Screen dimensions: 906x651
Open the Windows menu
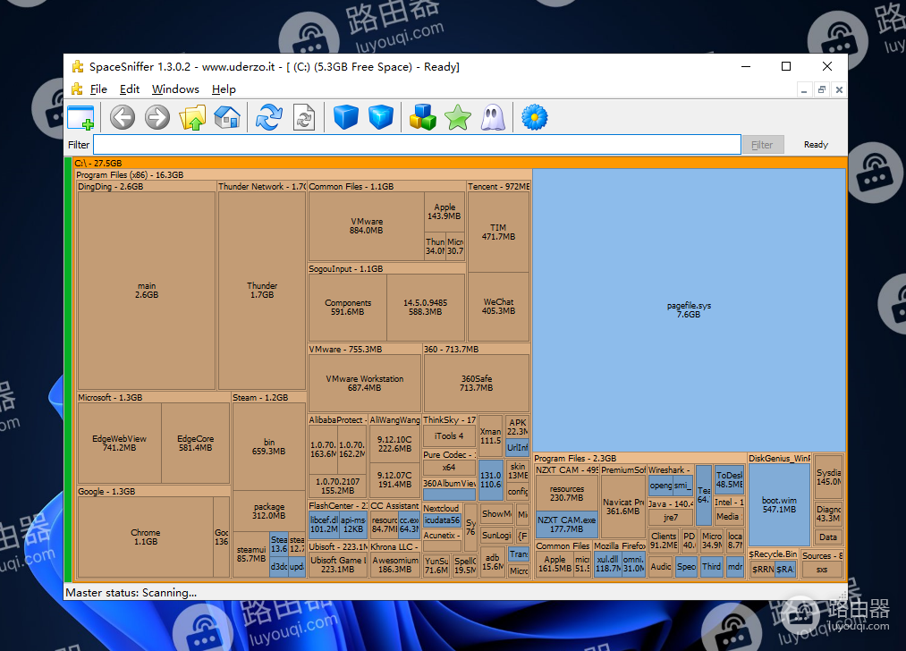pyautogui.click(x=175, y=89)
